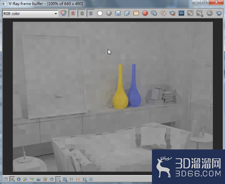Maximize the V-Ray frame buffer window
The image size is (225, 184).
tap(205, 2)
